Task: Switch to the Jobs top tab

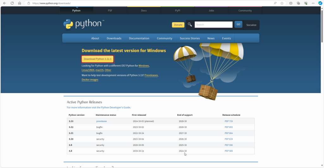Action: (211, 10)
